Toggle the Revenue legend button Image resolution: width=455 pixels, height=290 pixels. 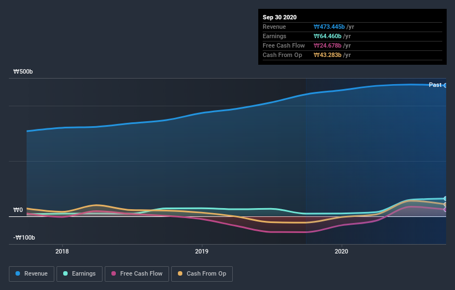click(32, 274)
